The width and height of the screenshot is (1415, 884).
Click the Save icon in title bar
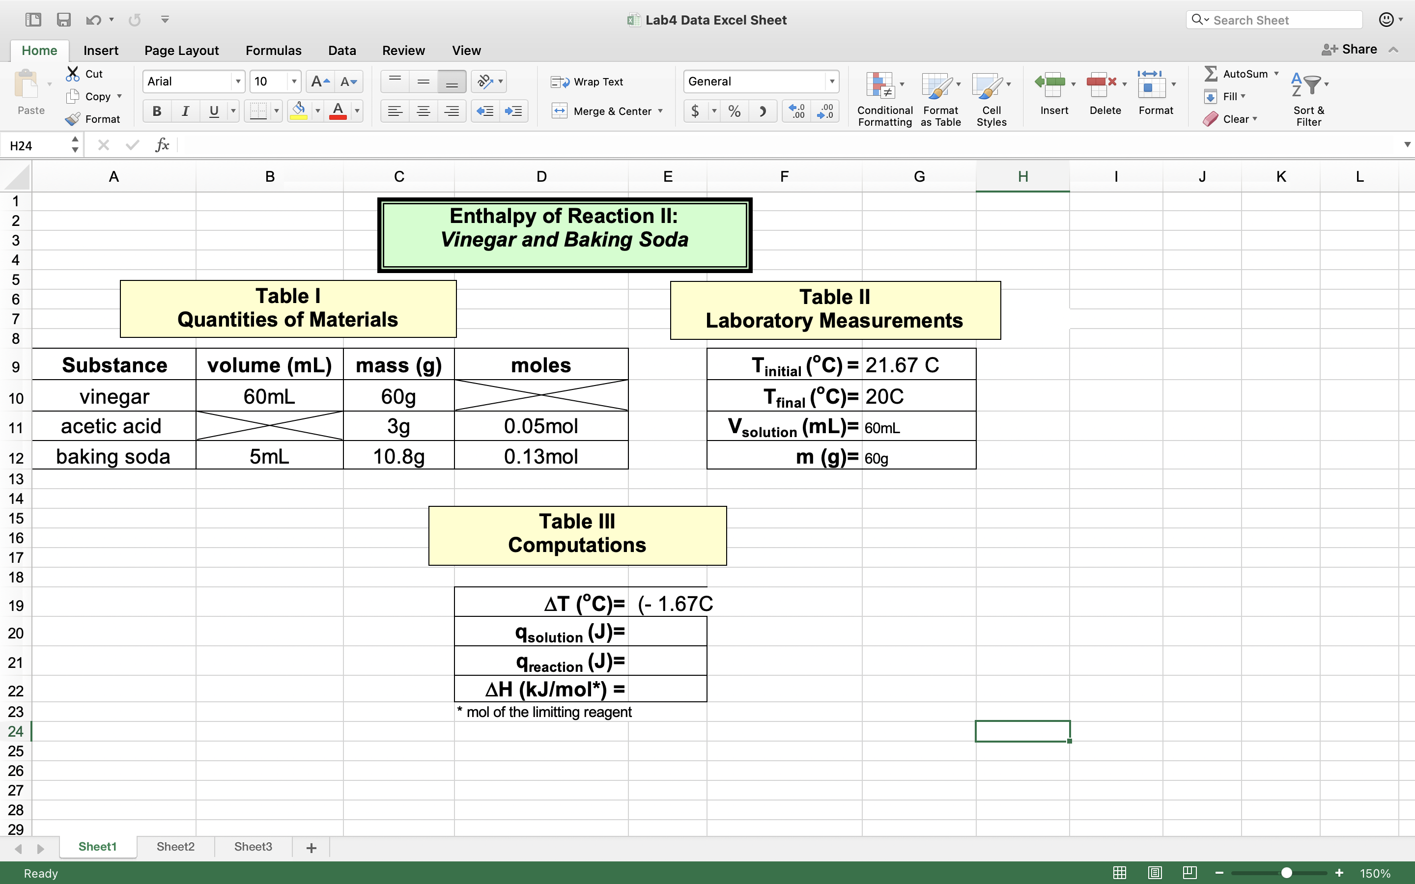(64, 20)
